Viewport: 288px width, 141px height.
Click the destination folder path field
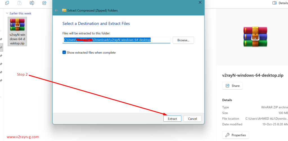pos(116,40)
